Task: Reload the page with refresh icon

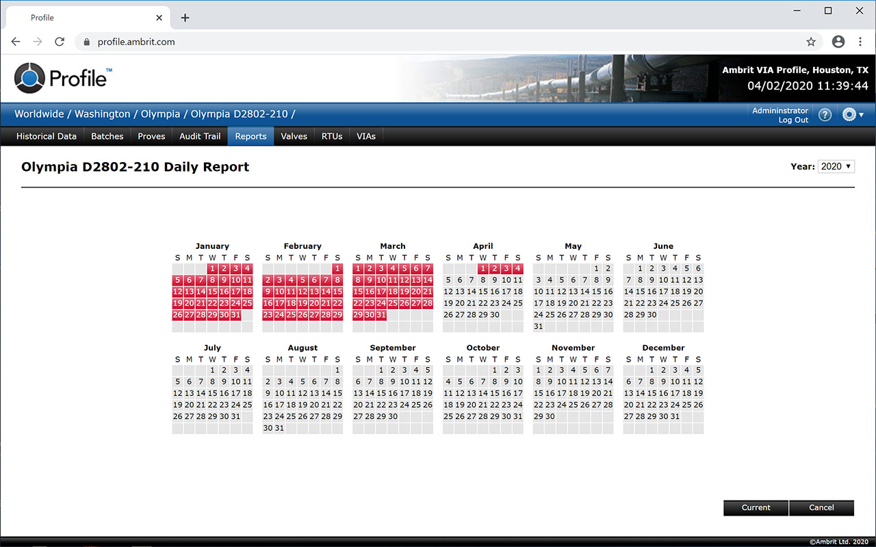Action: 60,42
